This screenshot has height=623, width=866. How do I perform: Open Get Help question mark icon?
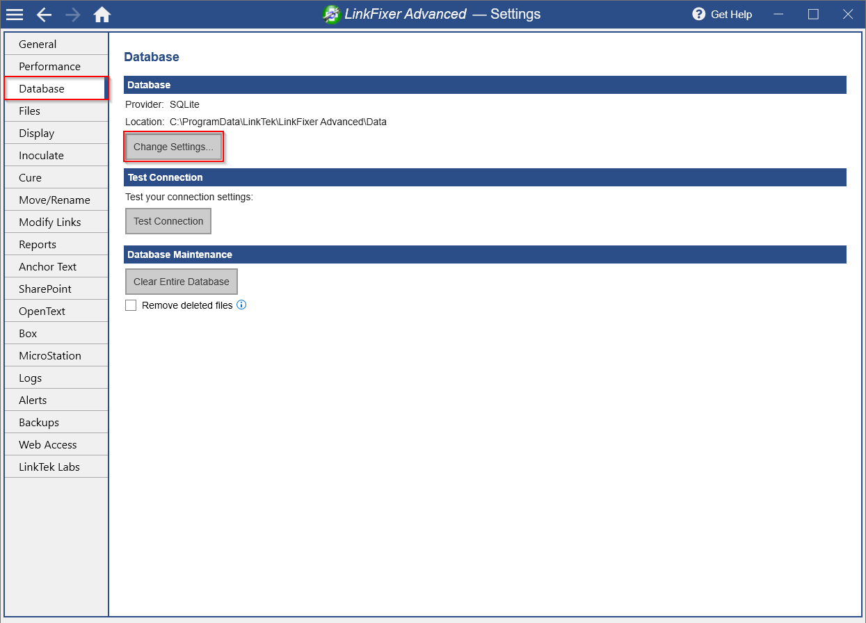point(699,14)
